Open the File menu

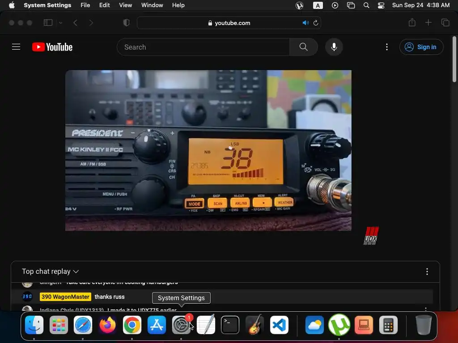(85, 5)
